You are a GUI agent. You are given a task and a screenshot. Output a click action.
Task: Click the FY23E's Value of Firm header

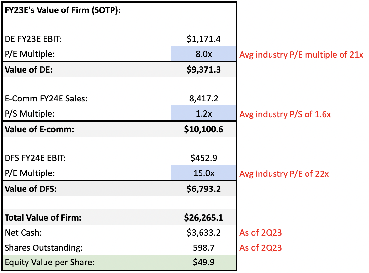tap(47, 10)
